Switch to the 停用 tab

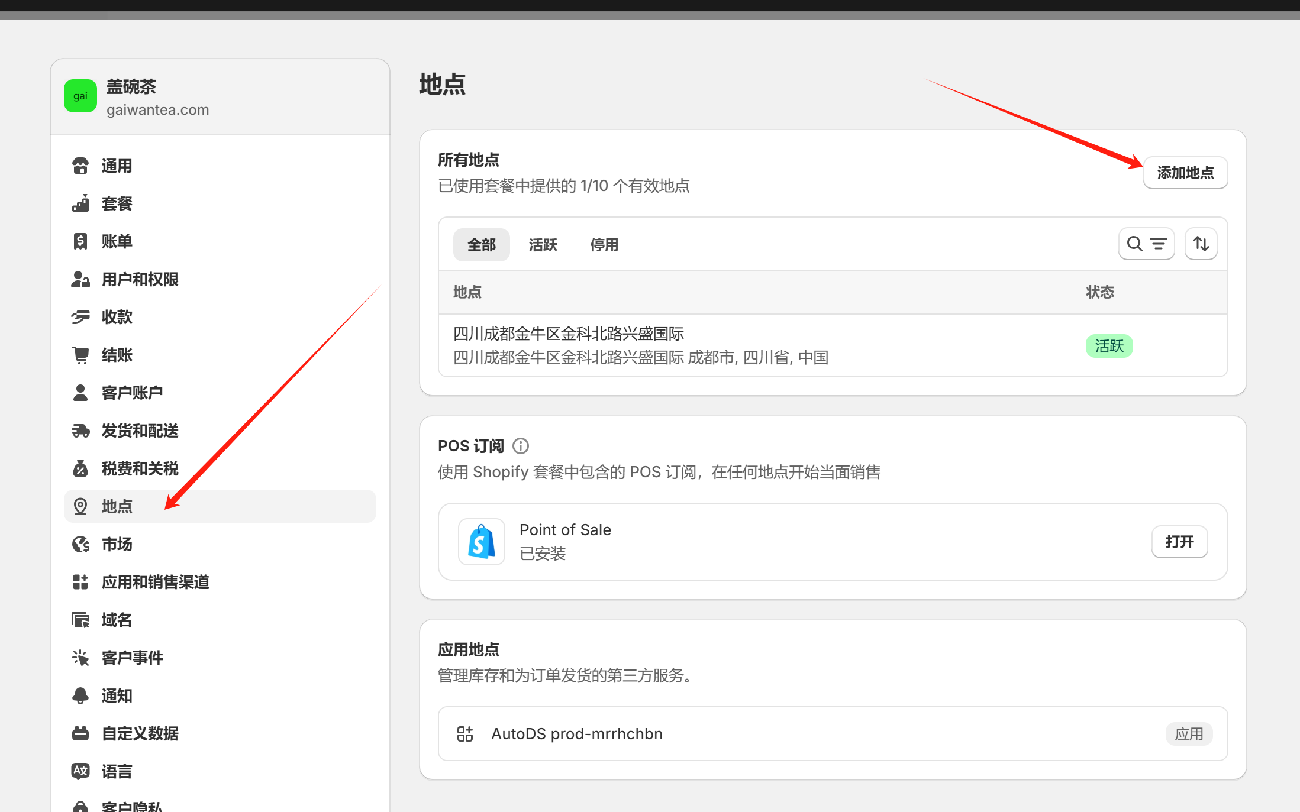point(604,245)
